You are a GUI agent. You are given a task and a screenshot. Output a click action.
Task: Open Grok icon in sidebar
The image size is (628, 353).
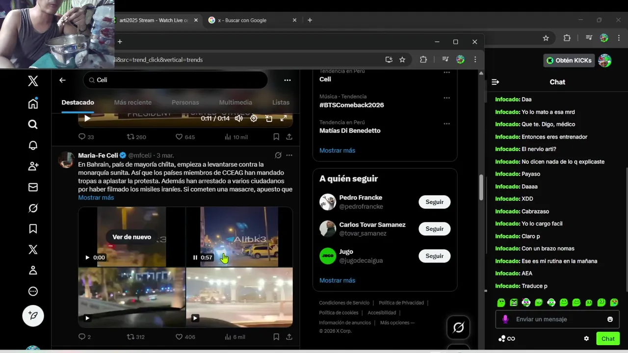(x=33, y=208)
